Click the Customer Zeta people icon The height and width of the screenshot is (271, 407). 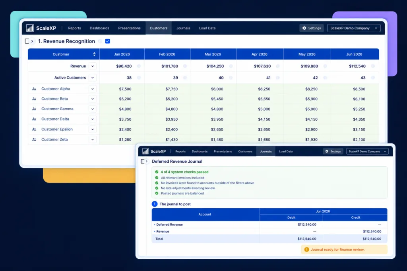point(34,139)
